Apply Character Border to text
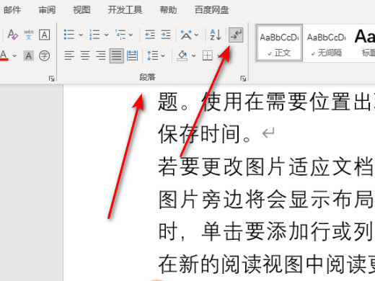This screenshot has height=281, width=375. 45,35
